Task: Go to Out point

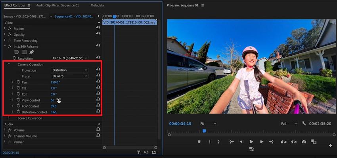Action: (x=271, y=142)
